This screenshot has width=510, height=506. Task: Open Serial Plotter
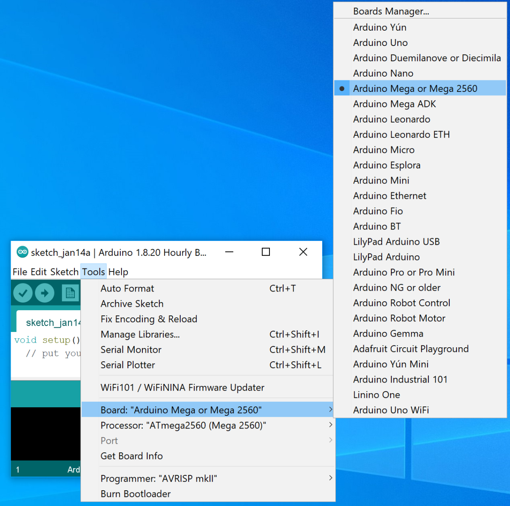208,365
